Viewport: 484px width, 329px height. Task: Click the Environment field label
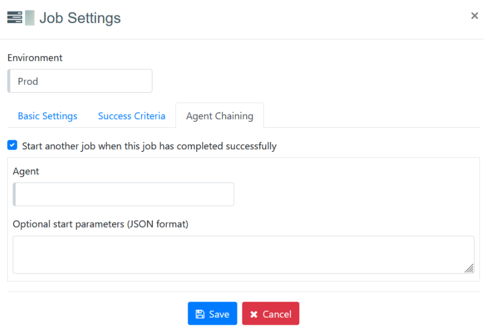(x=35, y=58)
